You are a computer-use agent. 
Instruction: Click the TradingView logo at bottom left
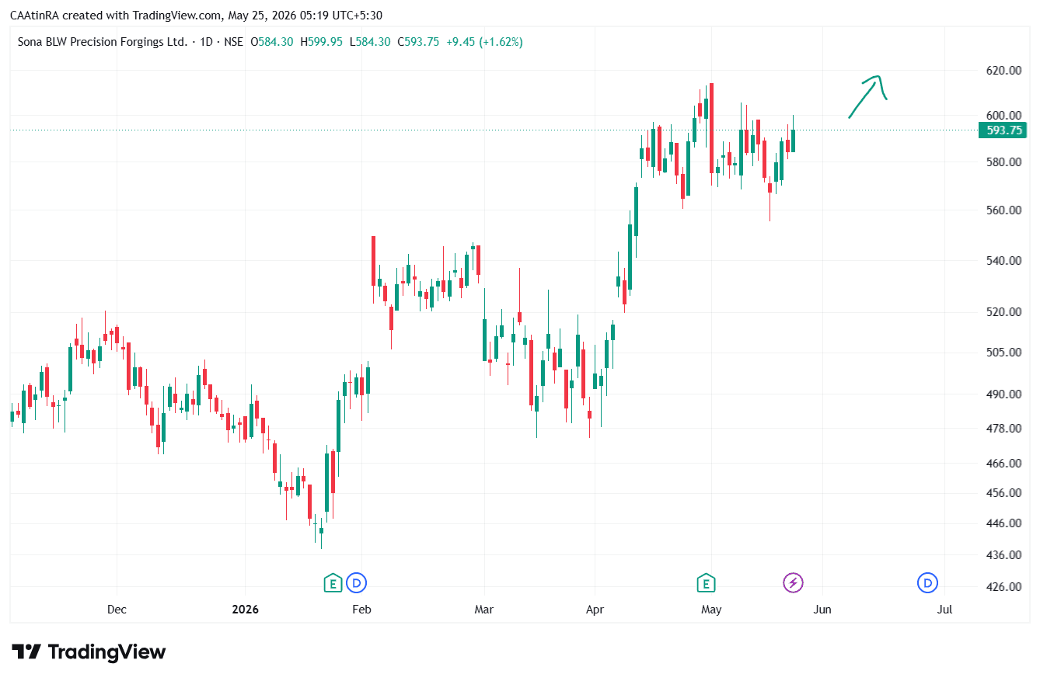(89, 651)
